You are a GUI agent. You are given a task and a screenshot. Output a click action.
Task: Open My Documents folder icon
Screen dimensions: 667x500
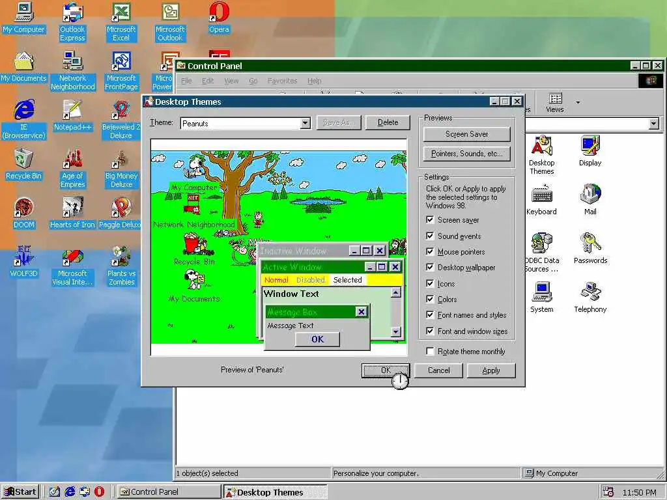click(x=23, y=67)
